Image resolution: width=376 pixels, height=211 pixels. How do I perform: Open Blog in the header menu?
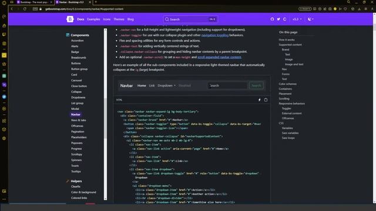130,19
